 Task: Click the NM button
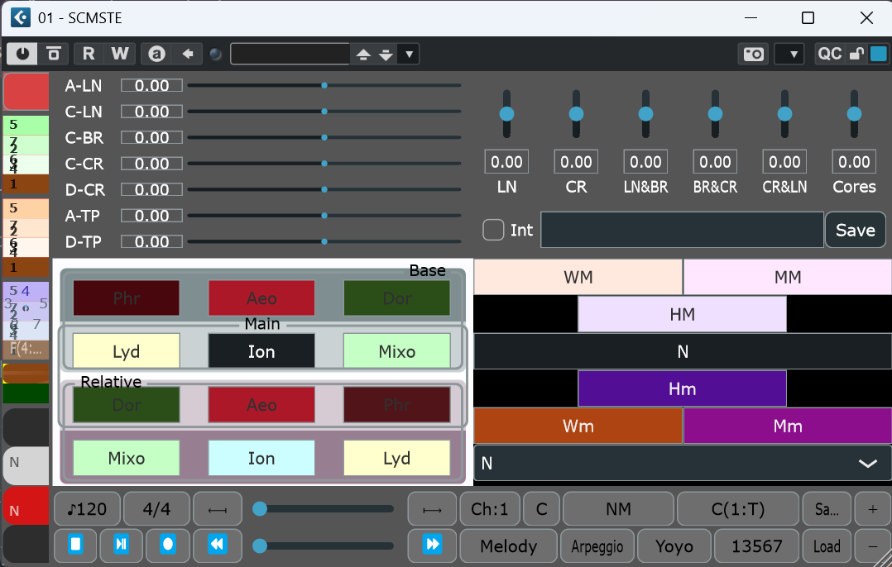tap(618, 509)
